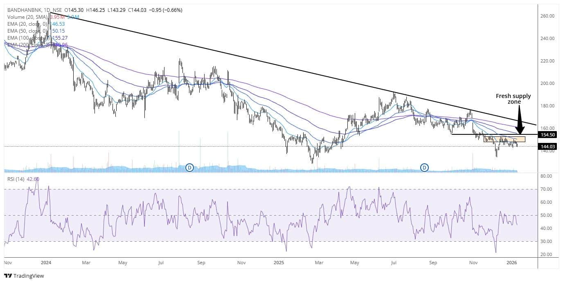Click the 2024 label on time axis
This screenshot has height=283, width=563.
(x=46, y=263)
